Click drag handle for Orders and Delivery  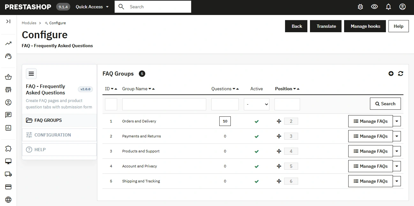pos(279,121)
